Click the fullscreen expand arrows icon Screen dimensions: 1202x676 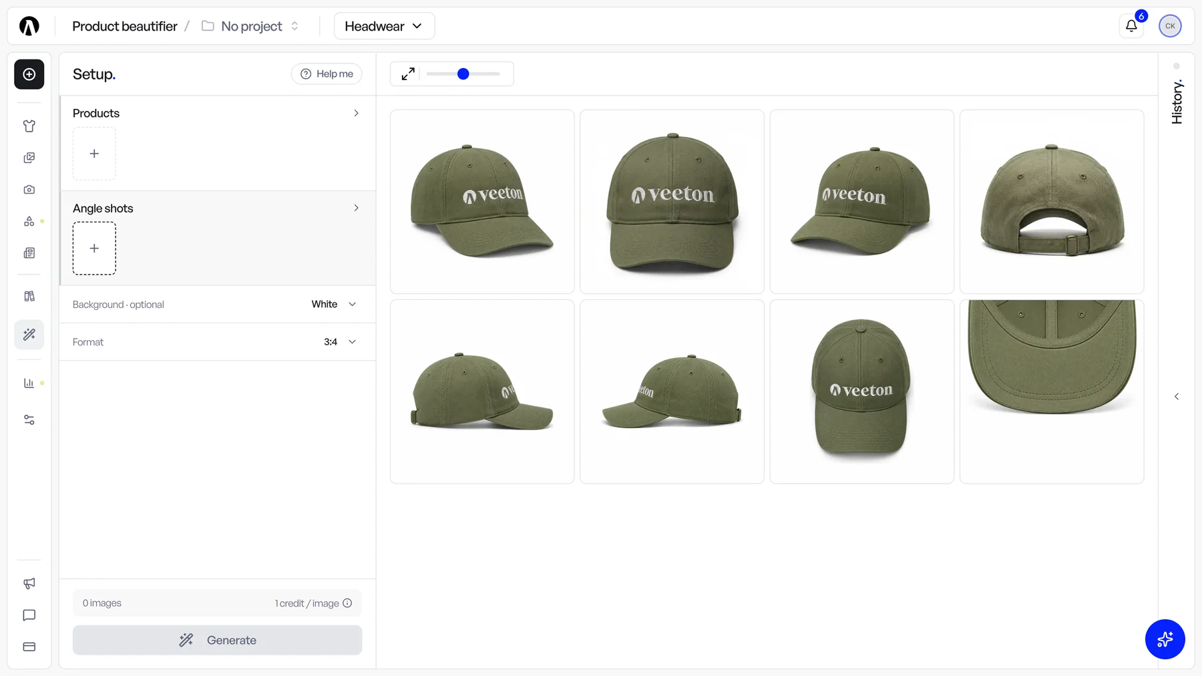tap(408, 74)
